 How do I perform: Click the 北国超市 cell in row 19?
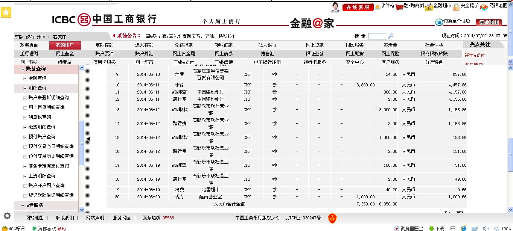pos(210,190)
